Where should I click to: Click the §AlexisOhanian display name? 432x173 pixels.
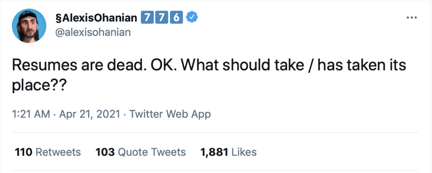click(98, 18)
